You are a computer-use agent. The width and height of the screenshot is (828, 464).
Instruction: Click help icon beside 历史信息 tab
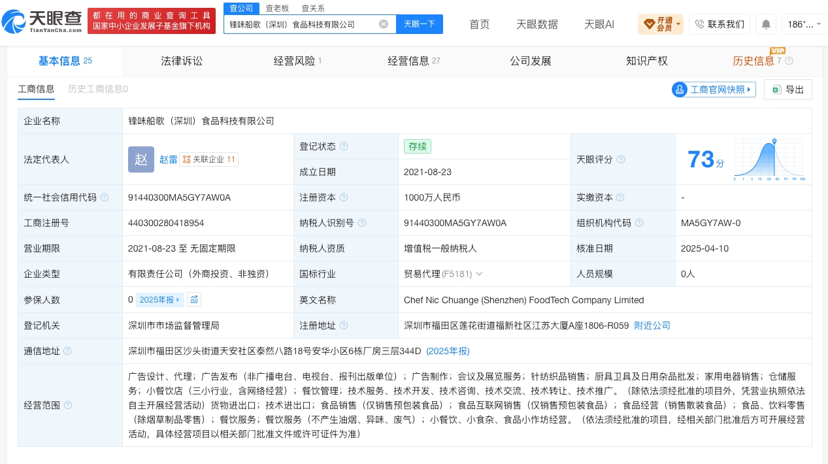coord(789,61)
